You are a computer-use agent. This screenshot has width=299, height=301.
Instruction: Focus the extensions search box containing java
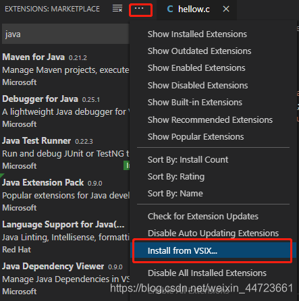coord(65,34)
